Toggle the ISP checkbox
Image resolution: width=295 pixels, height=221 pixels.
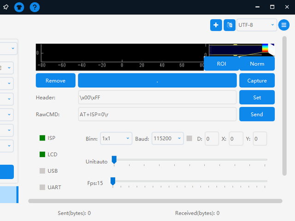pos(42,138)
